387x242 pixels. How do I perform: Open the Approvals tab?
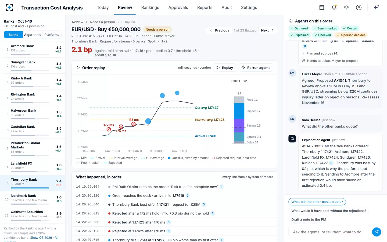178,8
